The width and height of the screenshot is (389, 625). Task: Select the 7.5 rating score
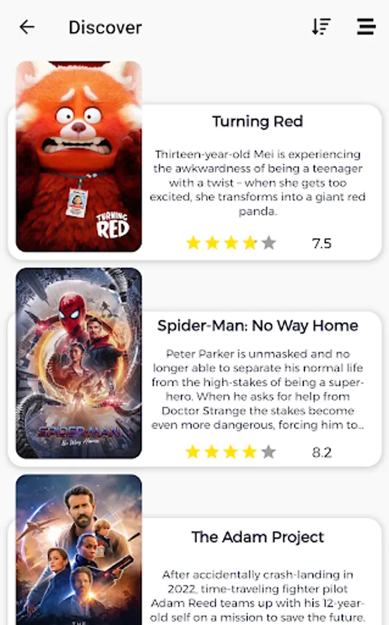point(322,243)
